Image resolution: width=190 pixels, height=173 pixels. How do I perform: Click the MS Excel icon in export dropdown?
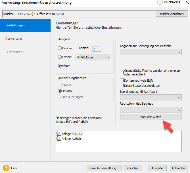click(78, 57)
